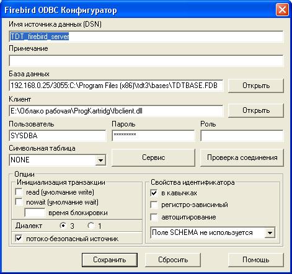Select dialect 1 radio button

click(x=91, y=226)
